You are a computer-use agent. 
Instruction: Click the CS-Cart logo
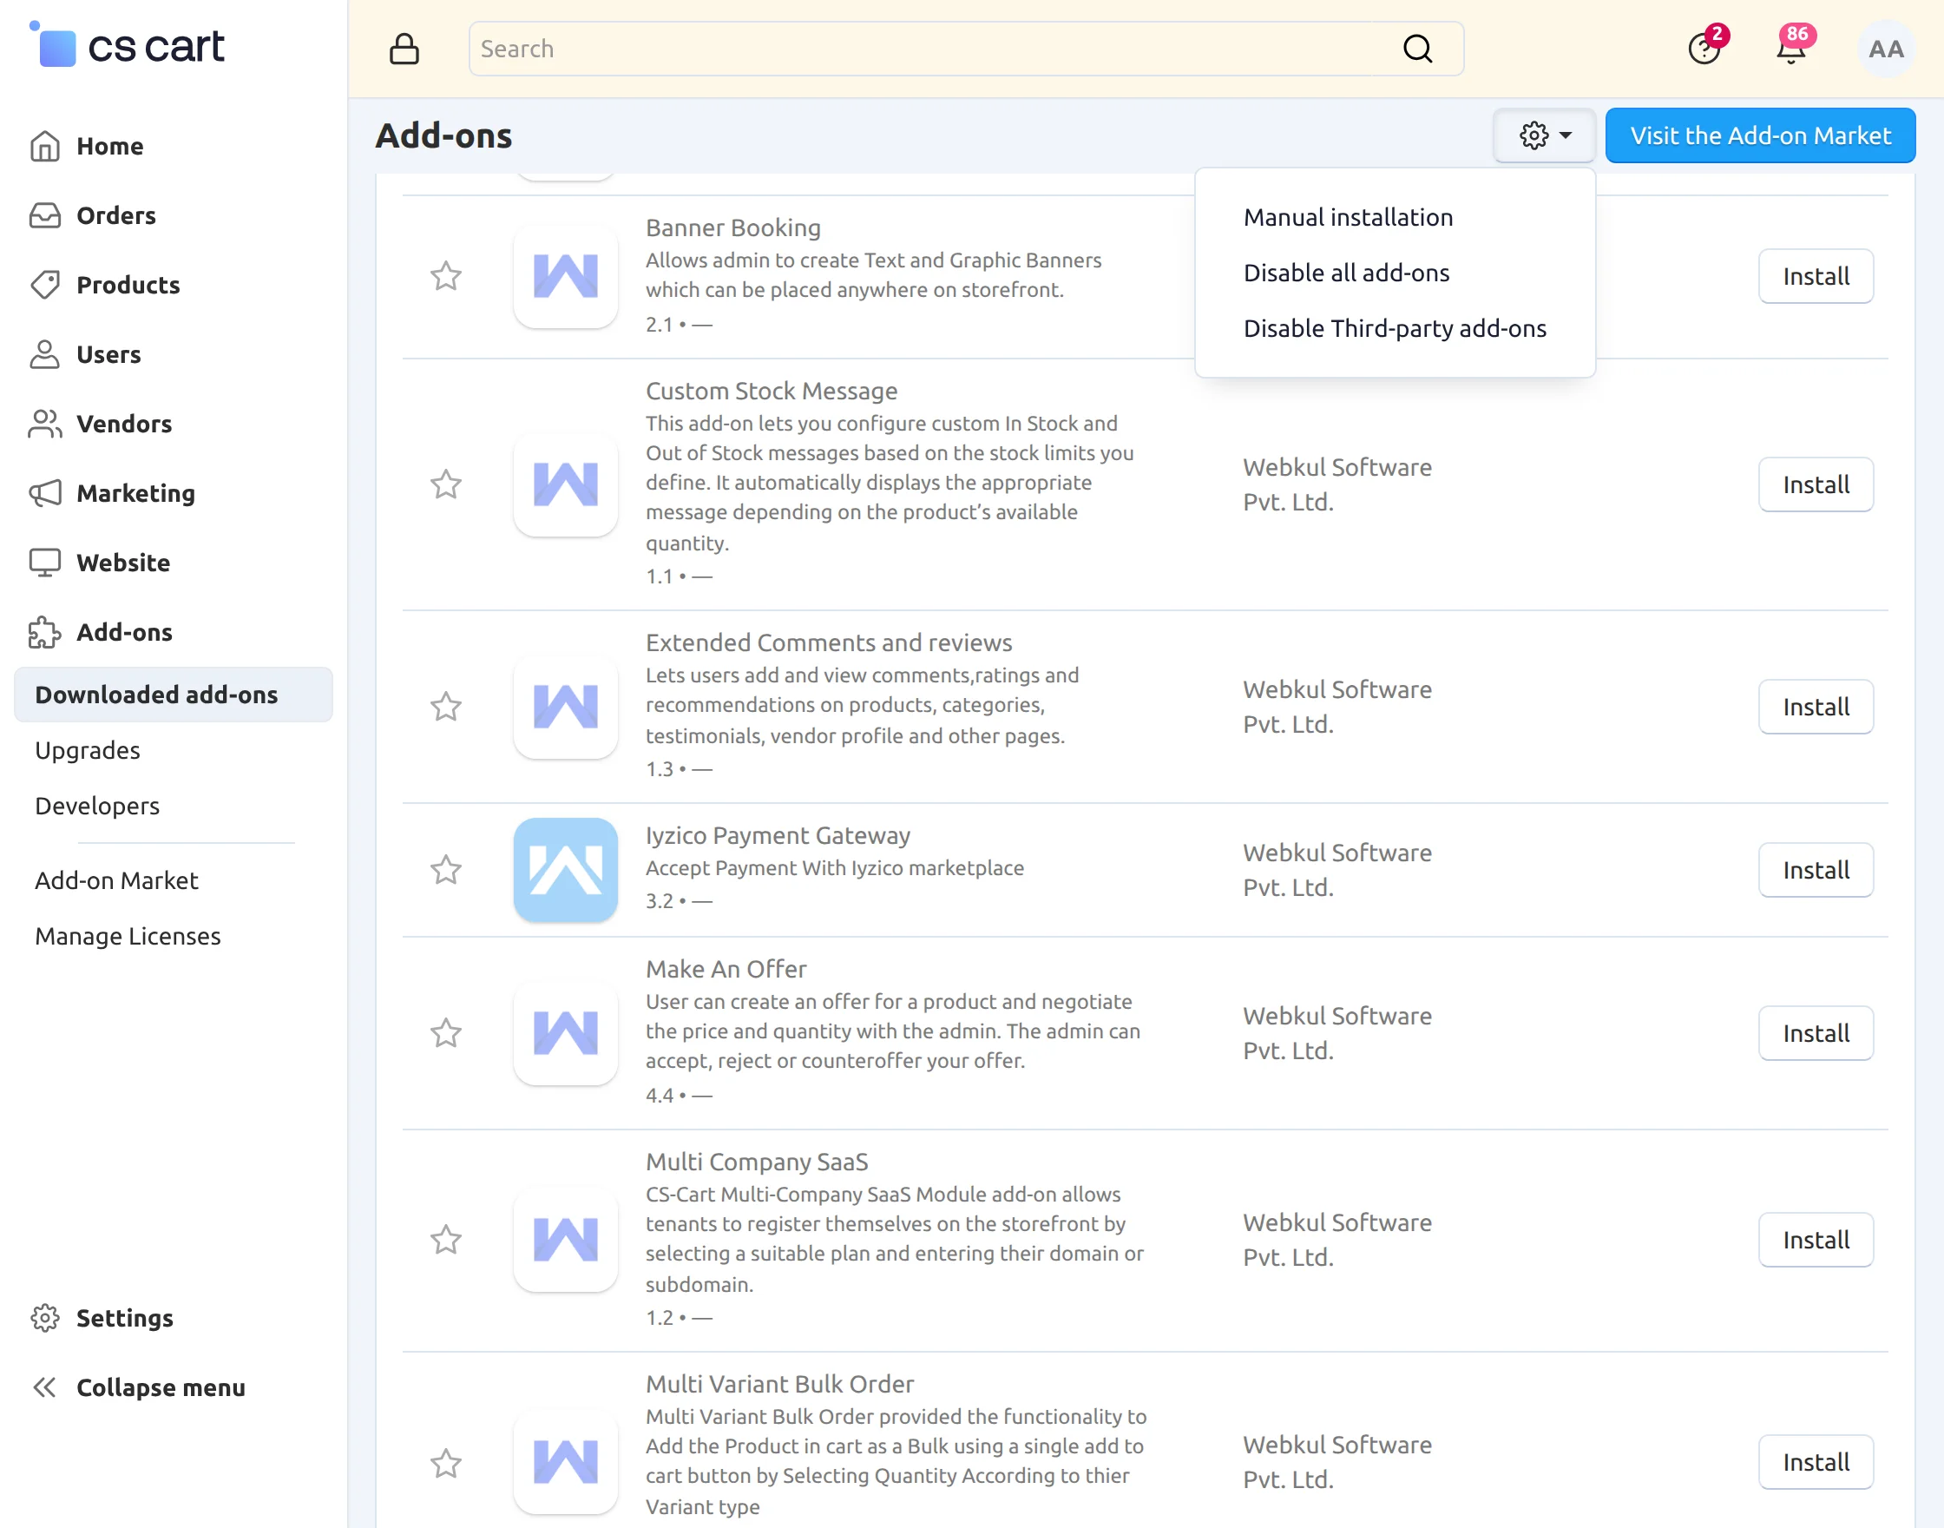[x=128, y=46]
